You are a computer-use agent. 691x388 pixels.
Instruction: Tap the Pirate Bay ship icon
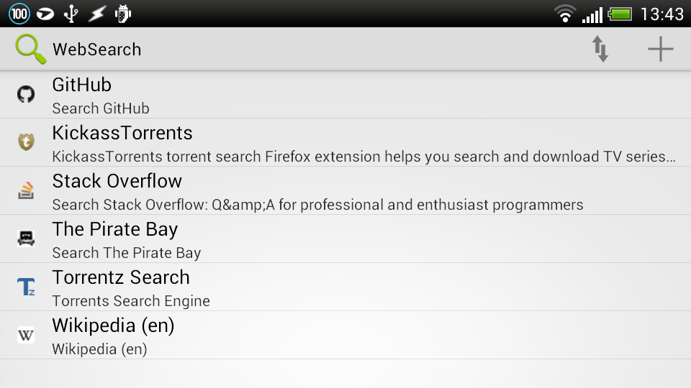26,239
